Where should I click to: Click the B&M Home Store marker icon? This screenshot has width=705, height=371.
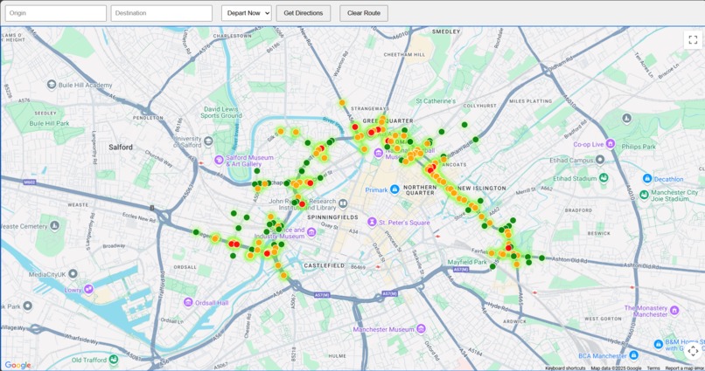point(659,344)
